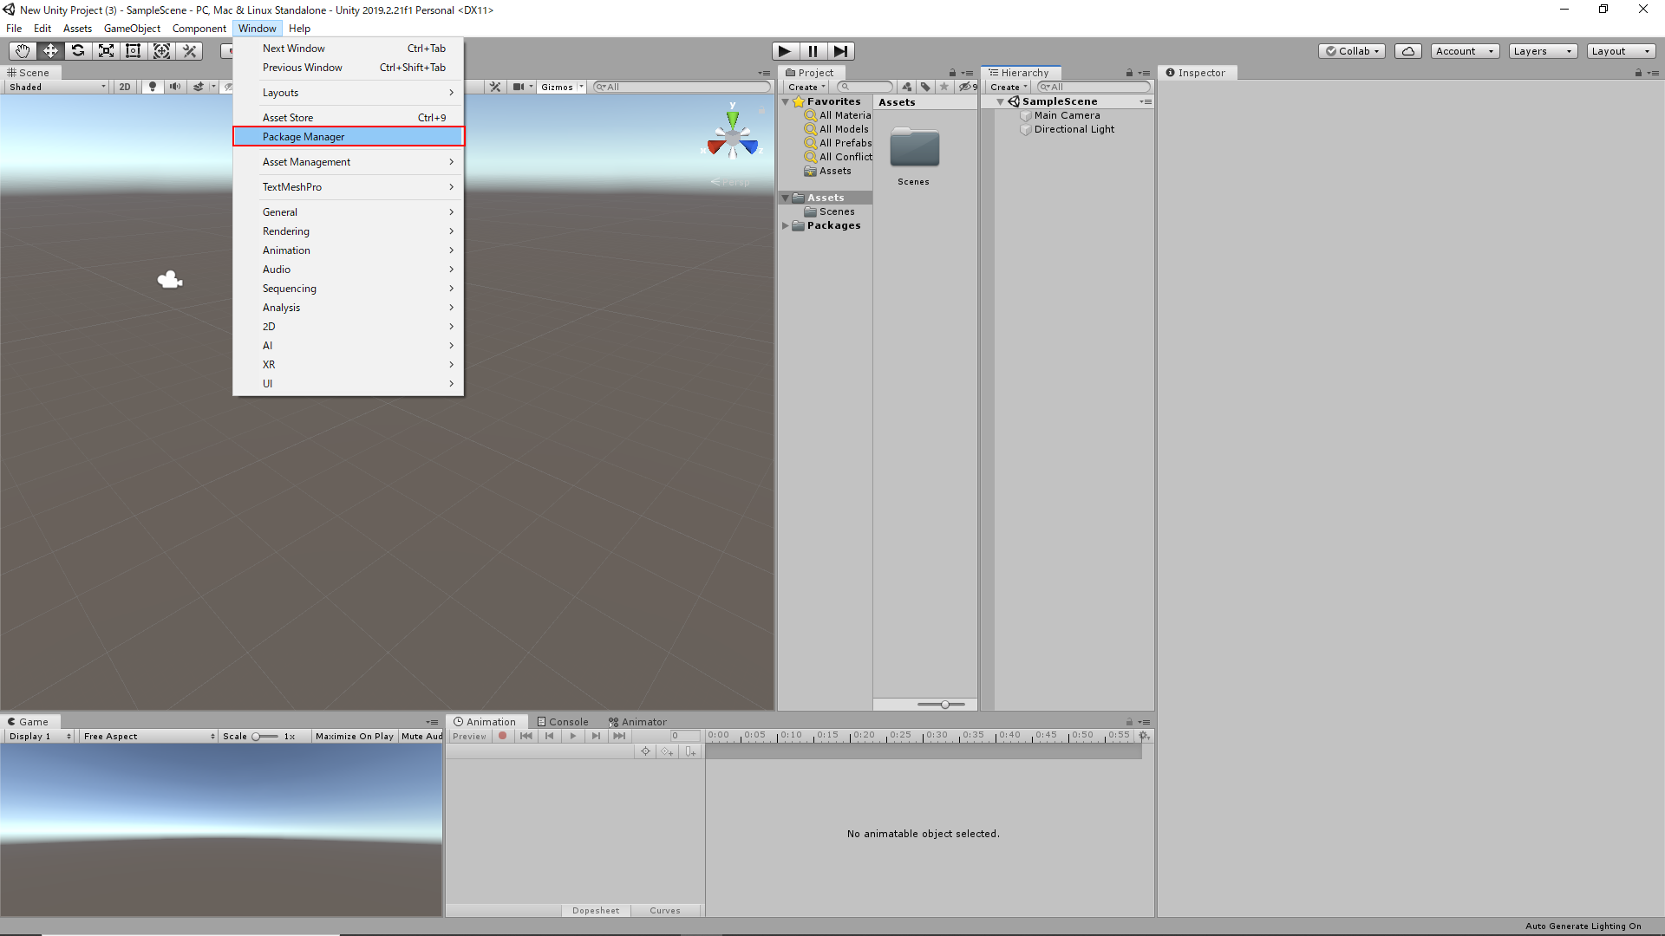
Task: Expand the Packages folder
Action: click(786, 225)
